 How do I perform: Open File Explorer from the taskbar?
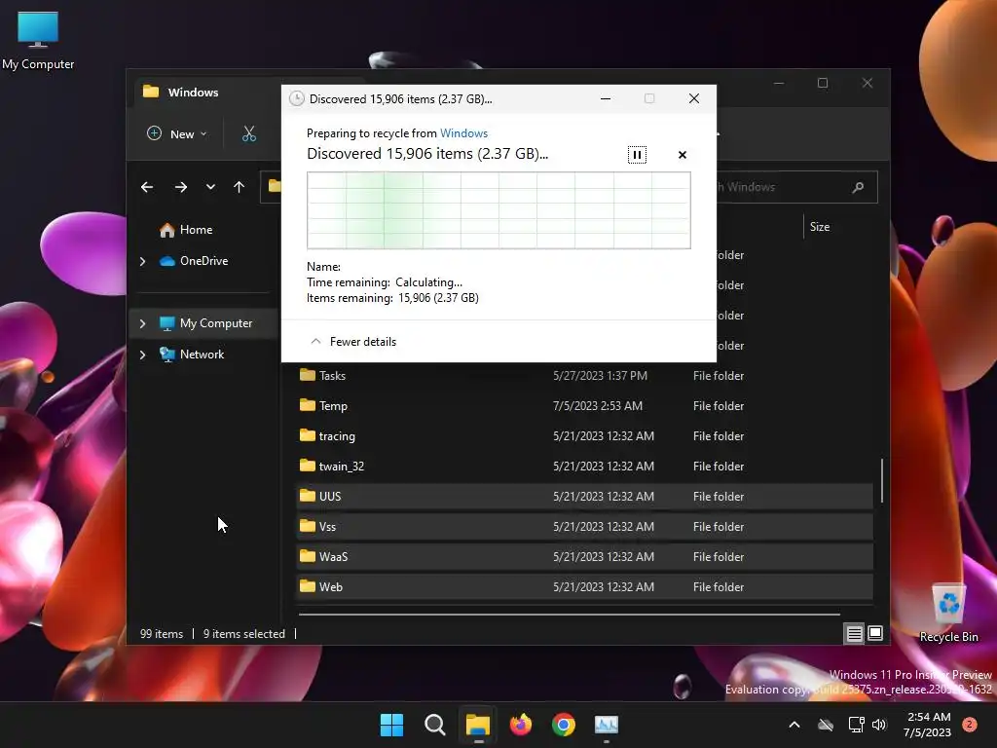pos(477,725)
